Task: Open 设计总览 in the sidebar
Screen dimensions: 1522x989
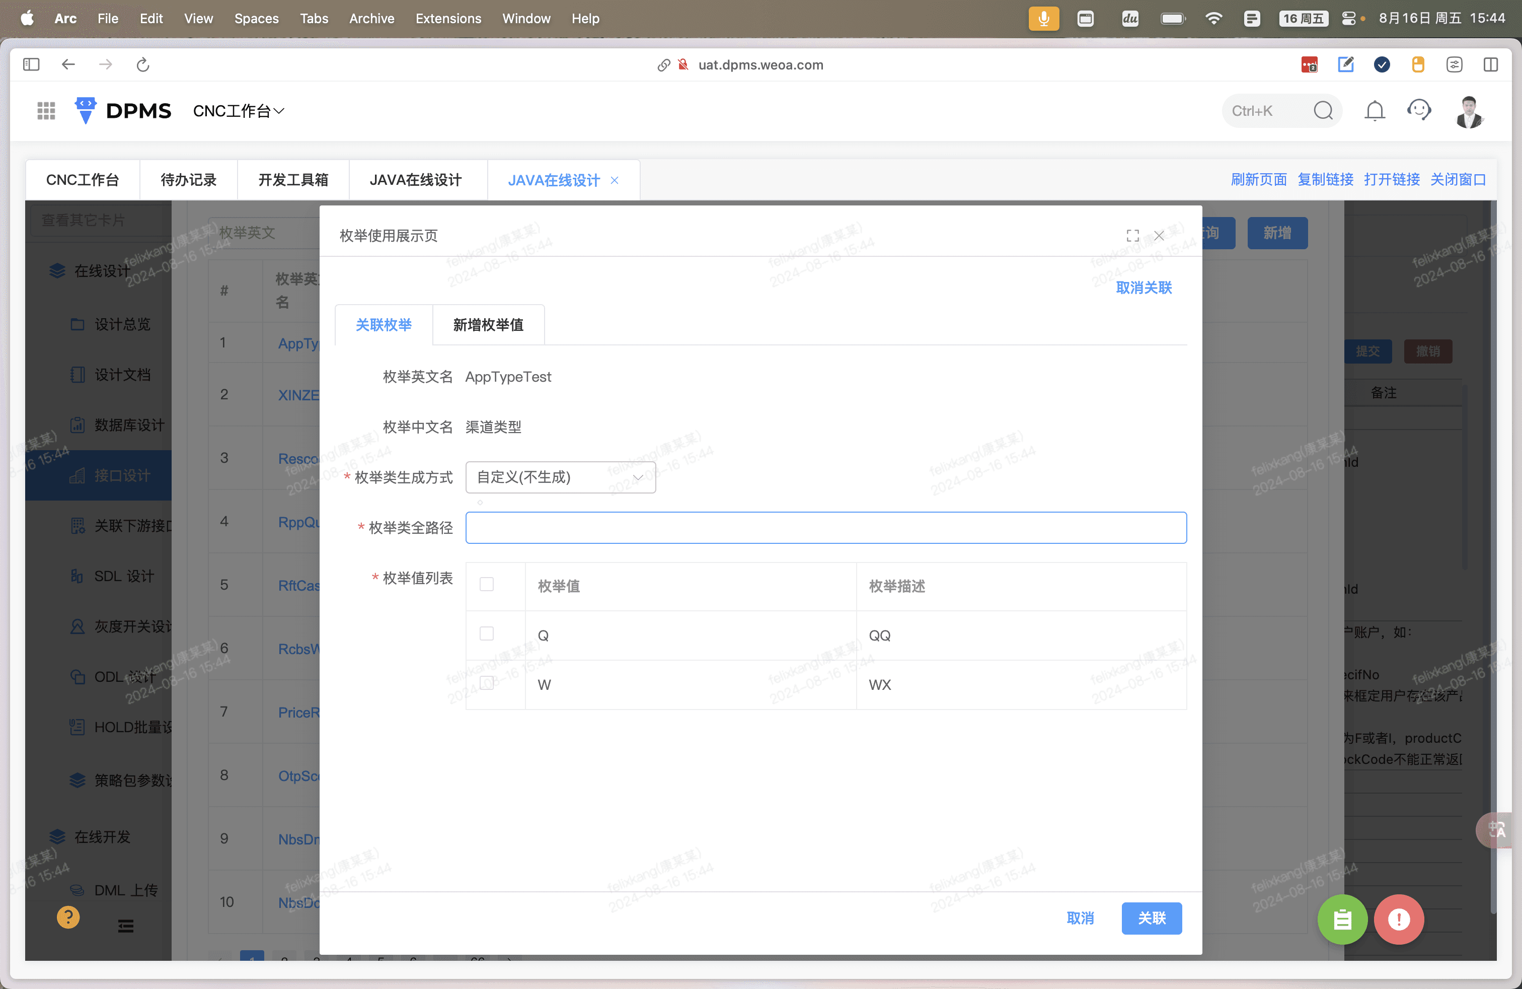Action: (122, 324)
